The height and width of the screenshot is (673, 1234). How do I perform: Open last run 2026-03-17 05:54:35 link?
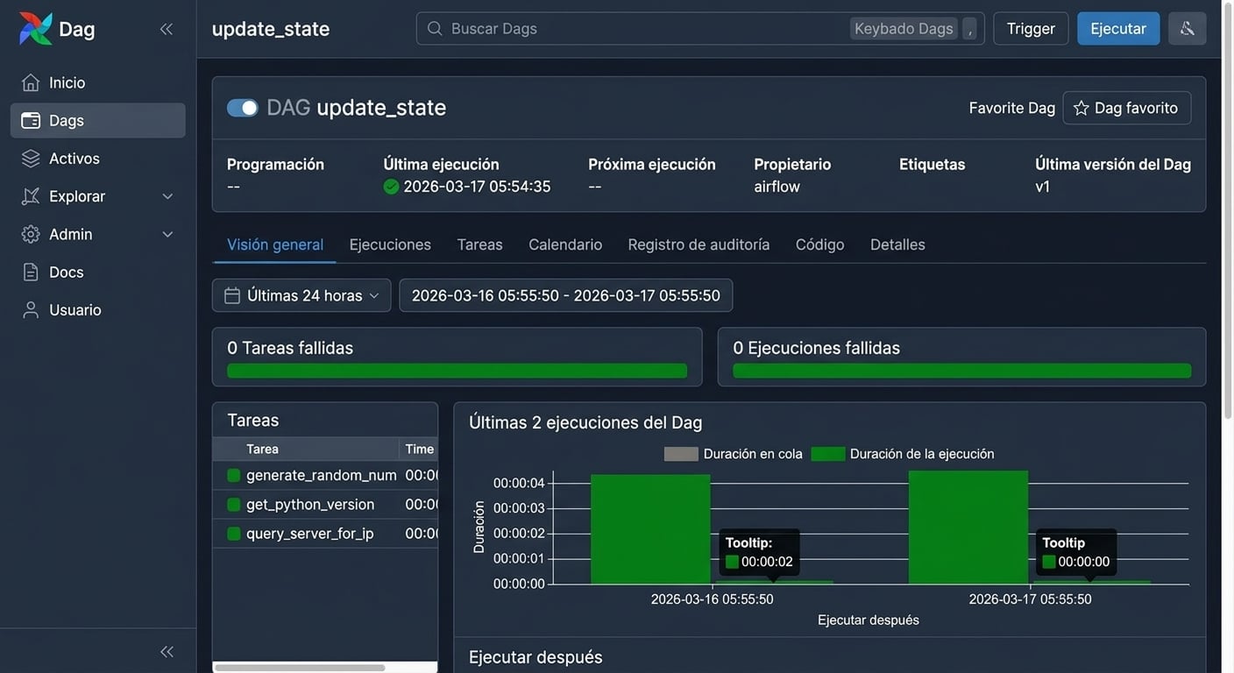pos(477,187)
